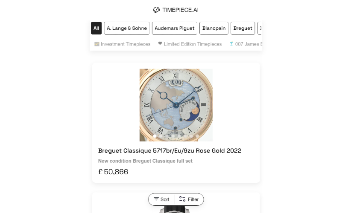Click the Investment Timepieces chart icon
Viewport: 357px width, 213px height.
pyautogui.click(x=97, y=44)
